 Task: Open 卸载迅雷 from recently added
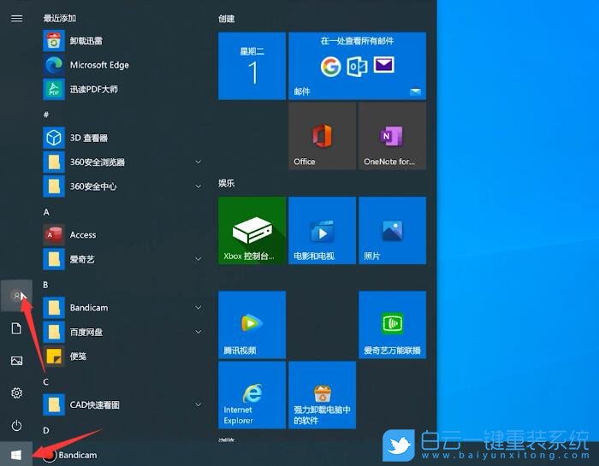pyautogui.click(x=122, y=41)
